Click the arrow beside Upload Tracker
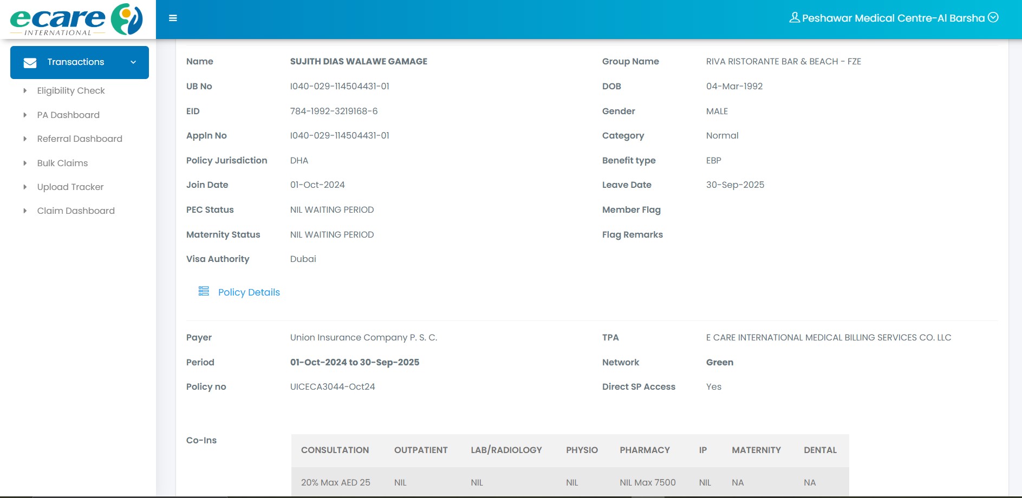 point(25,187)
